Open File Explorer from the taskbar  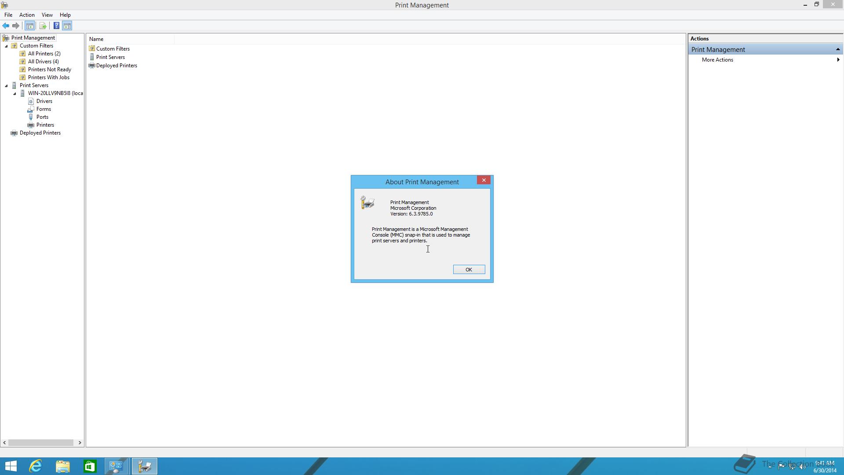[x=63, y=466]
